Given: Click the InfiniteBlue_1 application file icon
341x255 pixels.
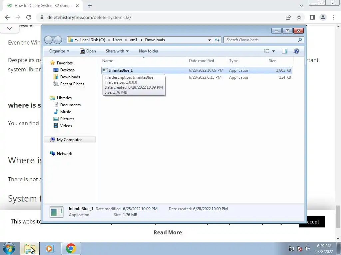Looking at the screenshot, I should click(x=105, y=70).
